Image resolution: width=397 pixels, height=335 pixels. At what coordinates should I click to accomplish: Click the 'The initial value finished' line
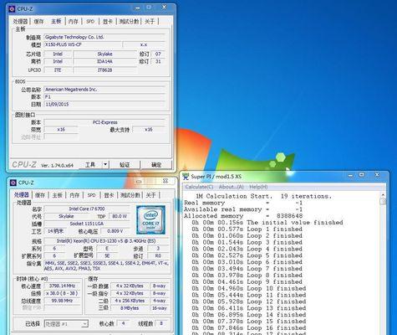click(267, 223)
